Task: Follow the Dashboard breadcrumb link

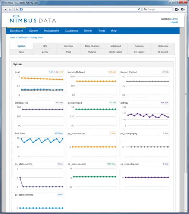Action: tap(23, 37)
